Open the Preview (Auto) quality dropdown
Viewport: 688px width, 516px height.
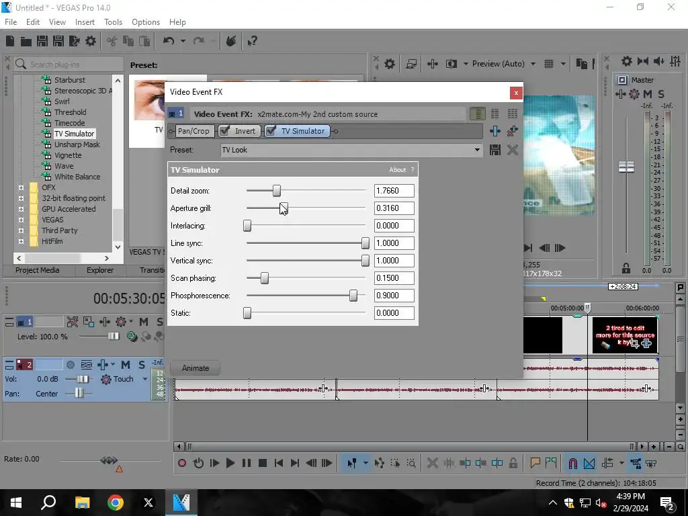(533, 64)
